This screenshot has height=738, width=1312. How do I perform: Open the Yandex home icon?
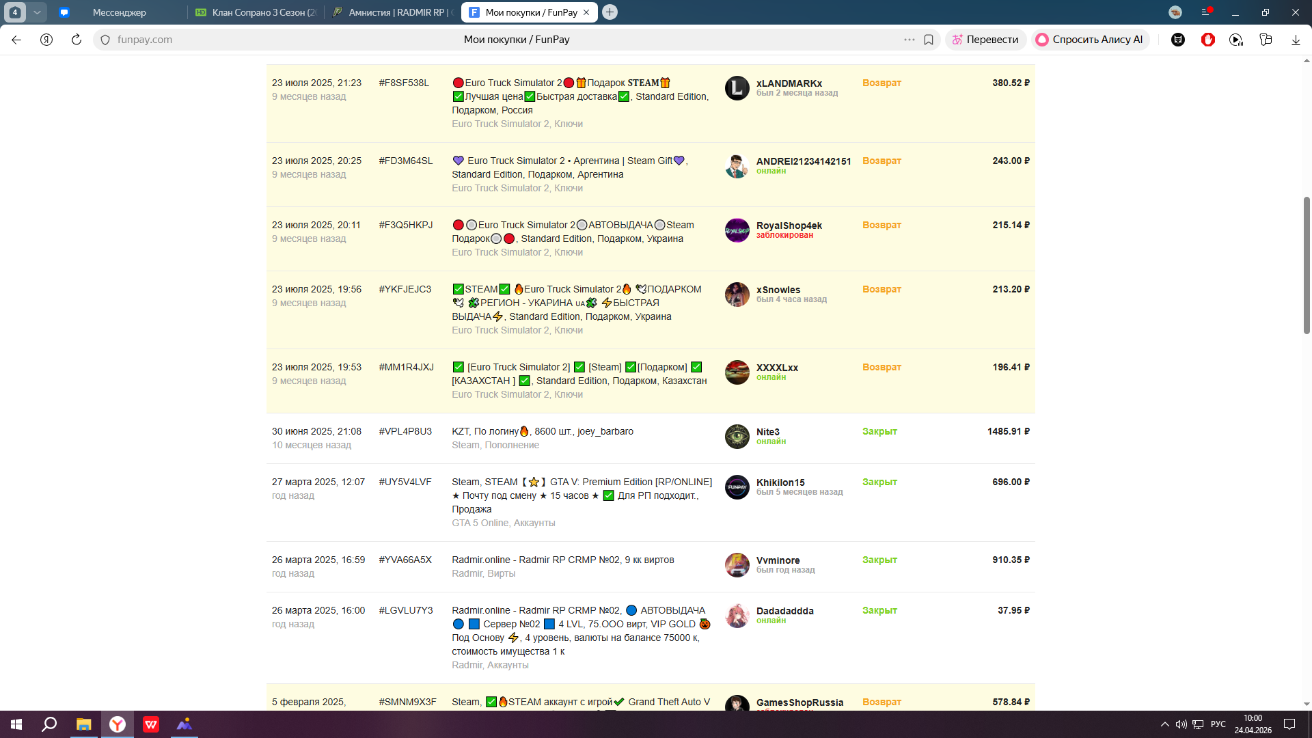pyautogui.click(x=46, y=40)
